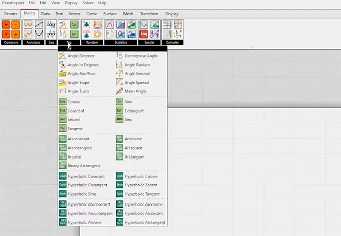Expand the Seq panel dropdown

[51, 42]
